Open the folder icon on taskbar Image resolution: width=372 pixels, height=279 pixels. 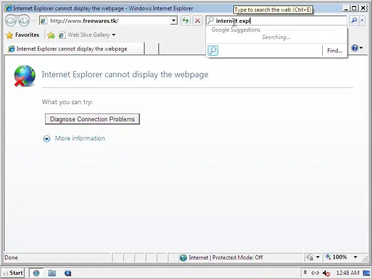(52, 273)
